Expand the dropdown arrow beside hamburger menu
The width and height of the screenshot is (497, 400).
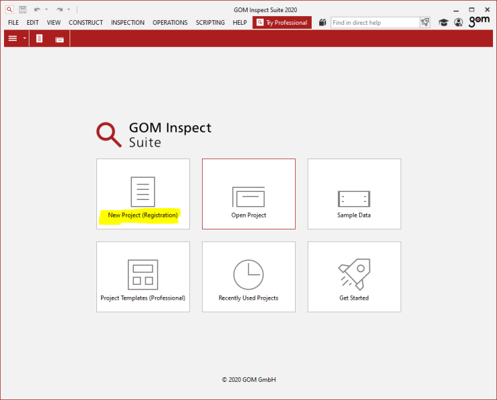click(x=25, y=39)
